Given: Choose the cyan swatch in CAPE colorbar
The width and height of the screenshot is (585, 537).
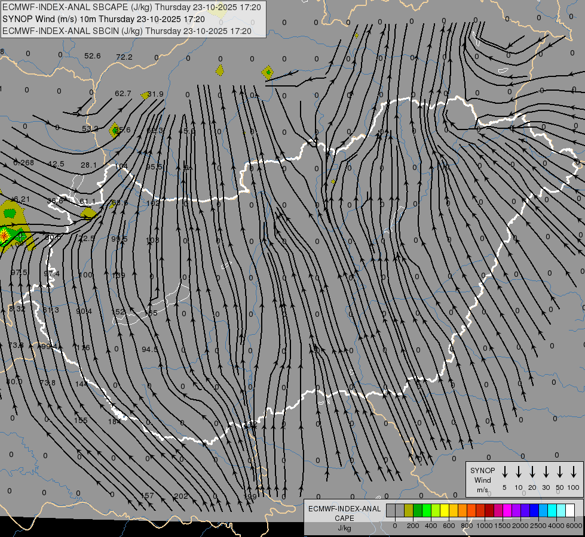Looking at the screenshot, I should coord(552,510).
